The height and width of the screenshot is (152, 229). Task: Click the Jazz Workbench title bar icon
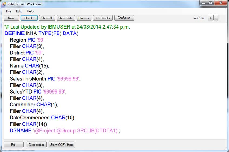point(4,4)
